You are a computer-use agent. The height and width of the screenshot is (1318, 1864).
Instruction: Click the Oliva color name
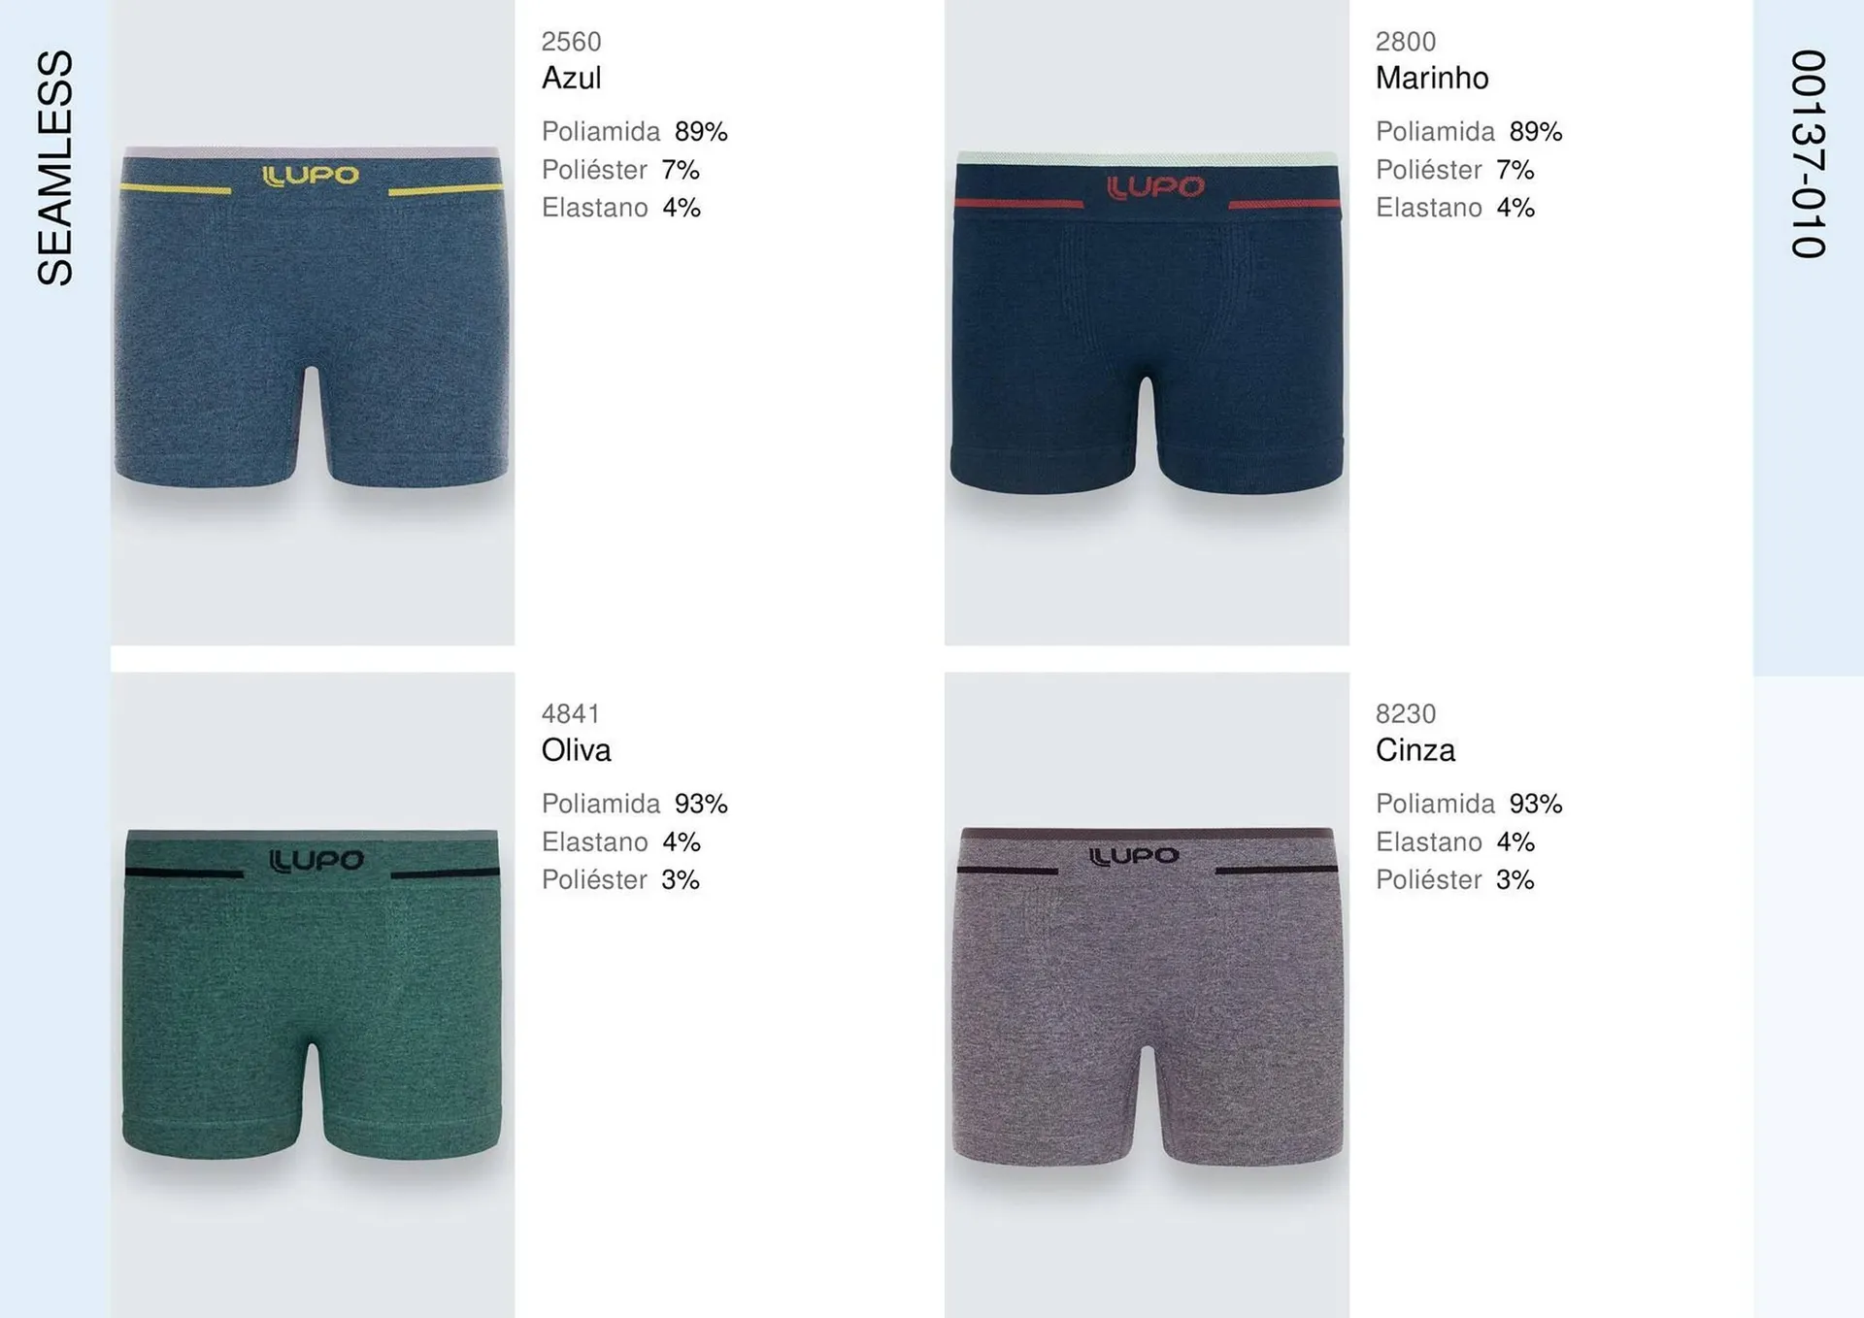[x=576, y=750]
